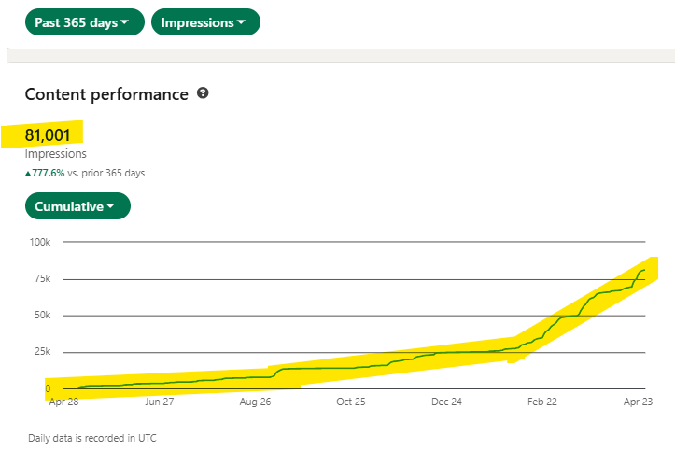Click the Daily data is recorded in UTC note

pyautogui.click(x=87, y=437)
